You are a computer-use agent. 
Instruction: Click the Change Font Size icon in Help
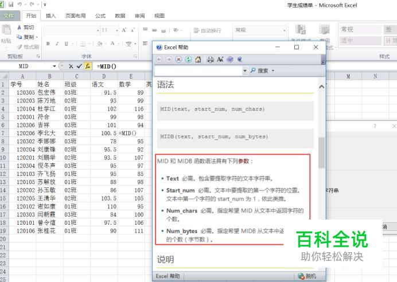(x=220, y=60)
